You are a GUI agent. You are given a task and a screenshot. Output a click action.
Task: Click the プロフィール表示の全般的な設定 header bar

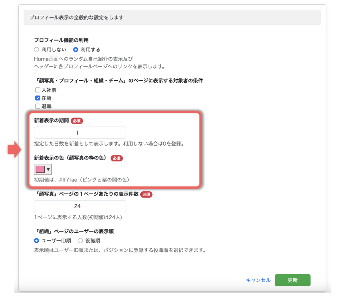pos(172,17)
